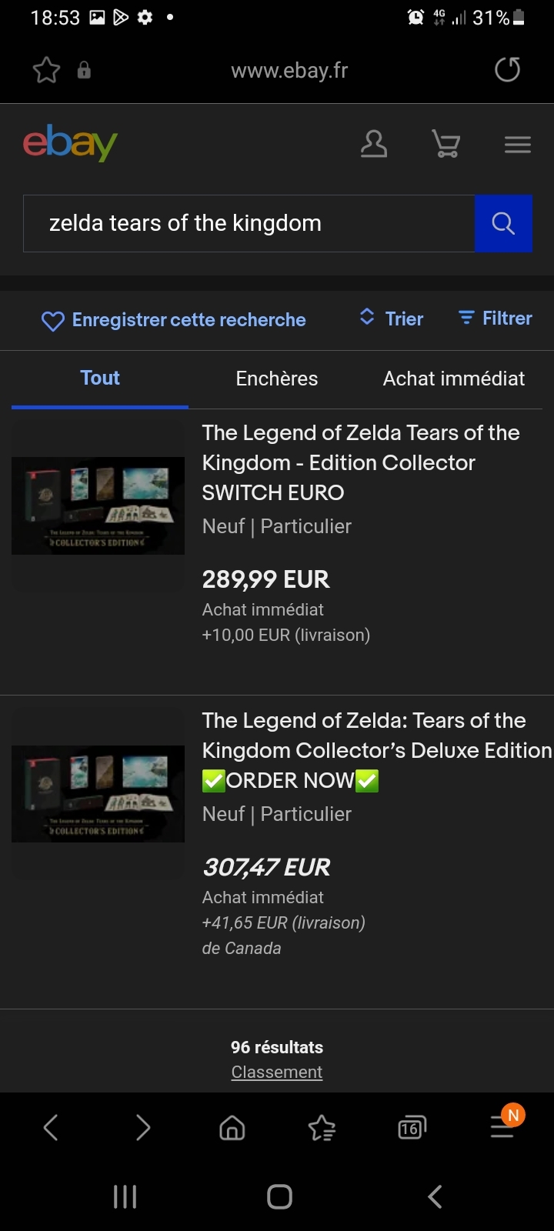Open the eBay account profile icon

point(374,144)
